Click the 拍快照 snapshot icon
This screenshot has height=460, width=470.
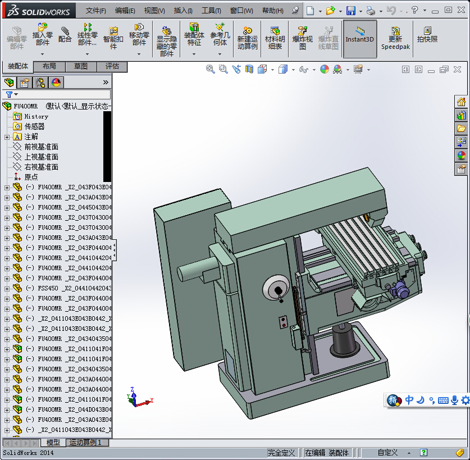(x=427, y=35)
